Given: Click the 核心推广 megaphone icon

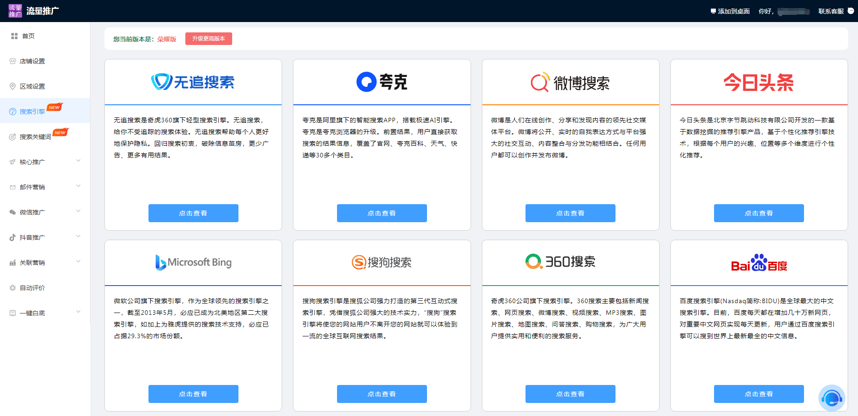Looking at the screenshot, I should tap(13, 162).
